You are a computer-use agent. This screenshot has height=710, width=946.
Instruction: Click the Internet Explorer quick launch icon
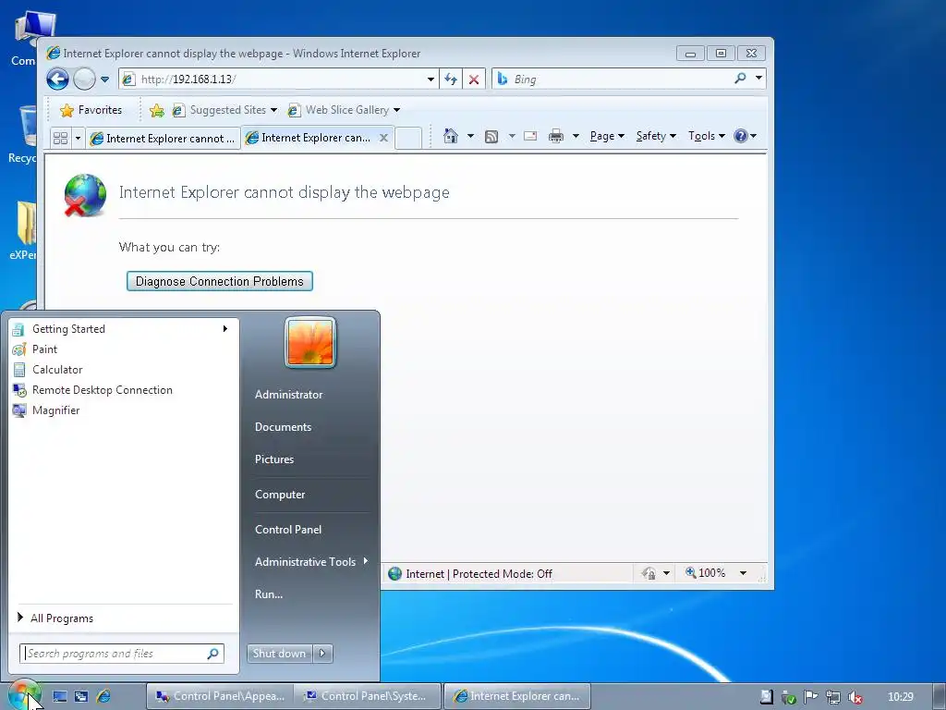click(x=103, y=696)
